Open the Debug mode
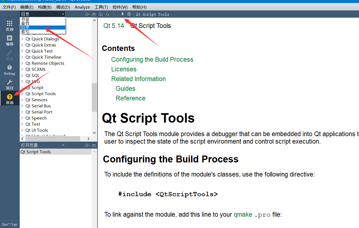 pyautogui.click(x=10, y=70)
